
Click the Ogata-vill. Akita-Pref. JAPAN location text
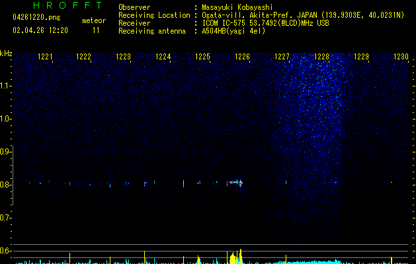(x=303, y=15)
